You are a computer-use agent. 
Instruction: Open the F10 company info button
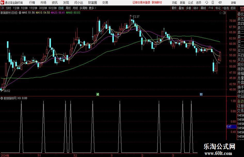(x=211, y=8)
